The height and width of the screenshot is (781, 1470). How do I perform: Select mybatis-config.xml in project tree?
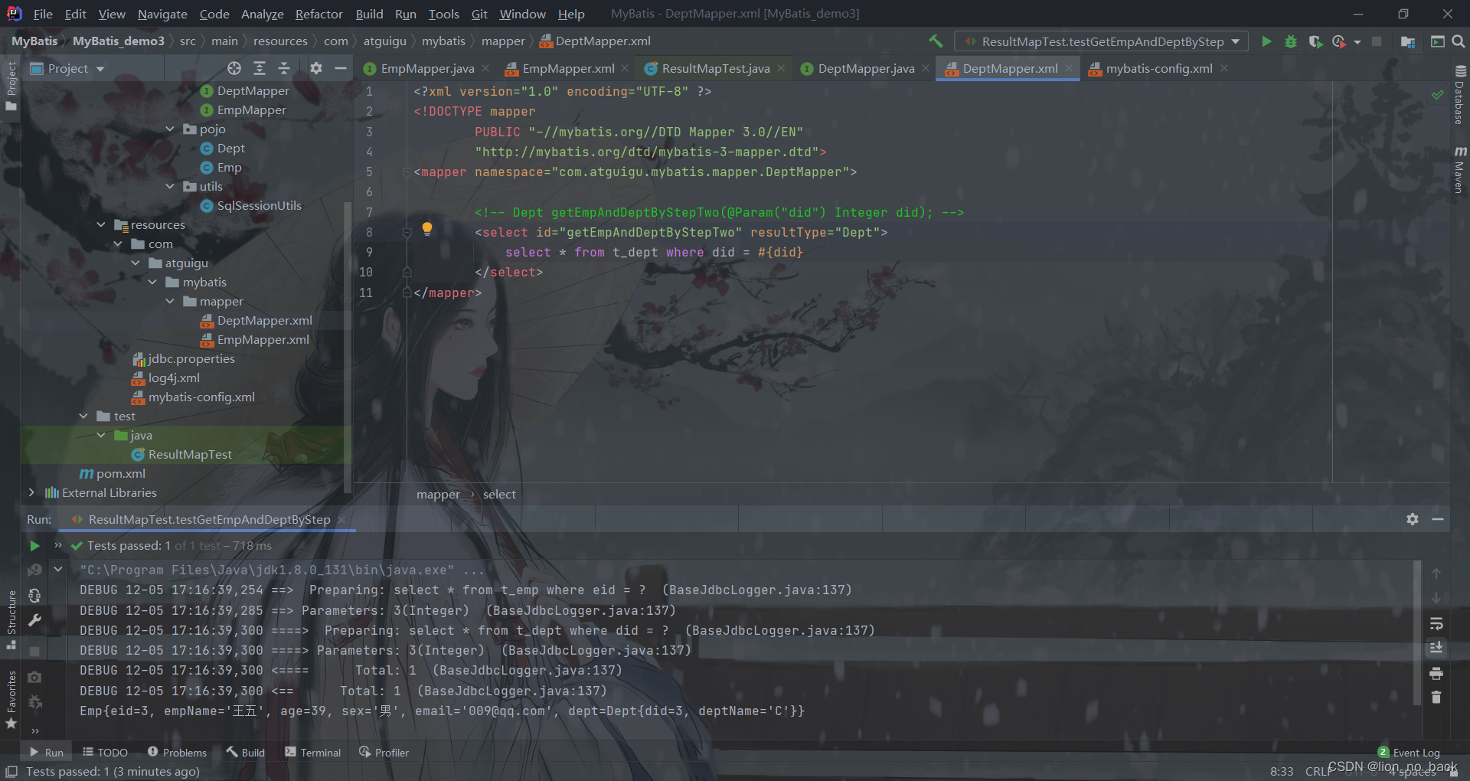201,397
